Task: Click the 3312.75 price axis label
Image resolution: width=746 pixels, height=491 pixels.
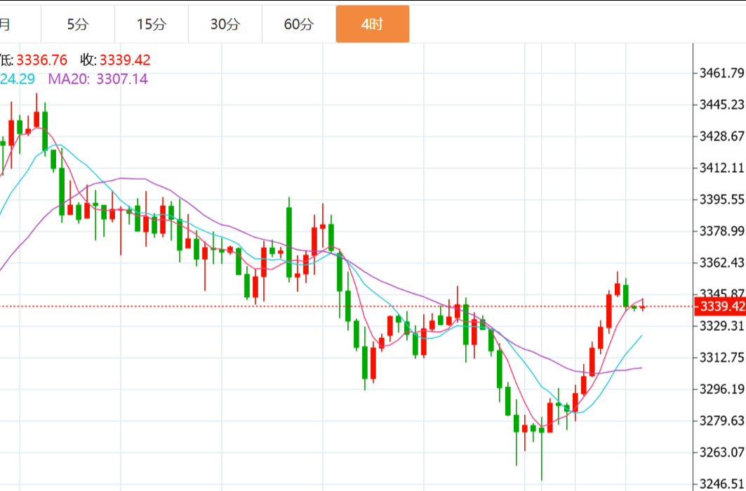Action: click(x=721, y=358)
